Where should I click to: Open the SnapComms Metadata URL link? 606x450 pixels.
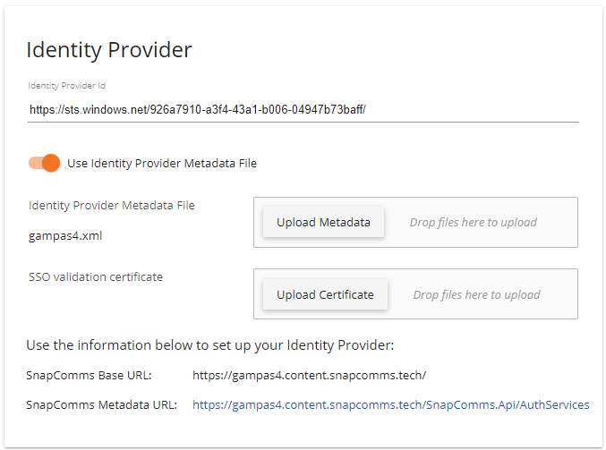point(390,404)
